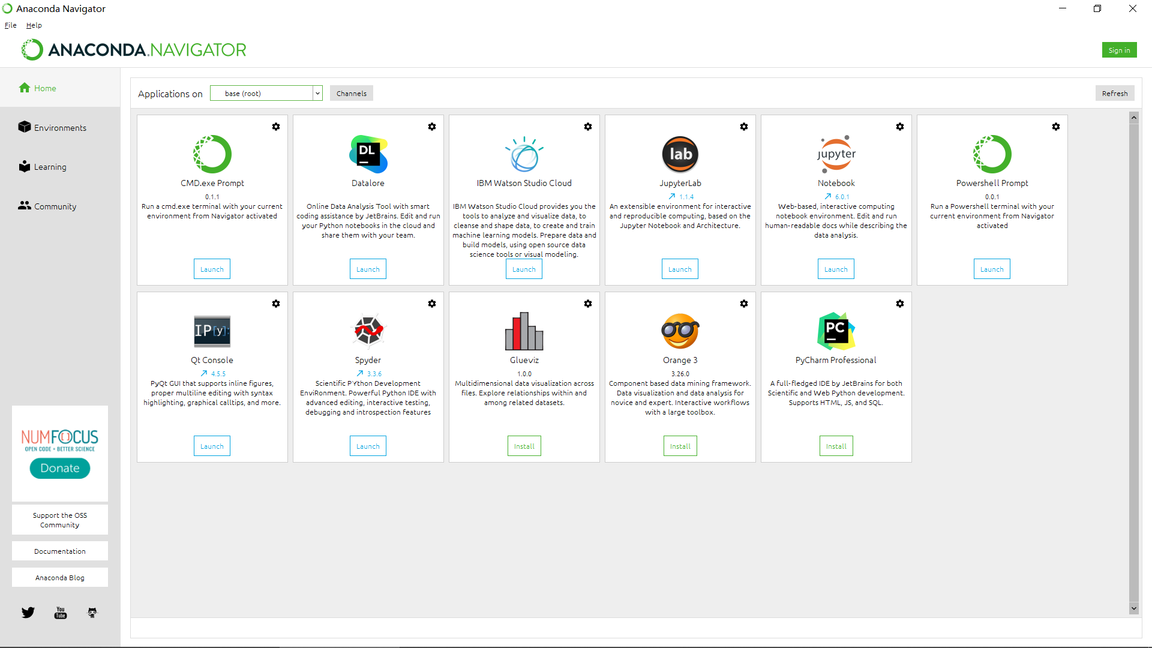The height and width of the screenshot is (648, 1152).
Task: Open gear options for CMD.exe Prompt
Action: [276, 127]
